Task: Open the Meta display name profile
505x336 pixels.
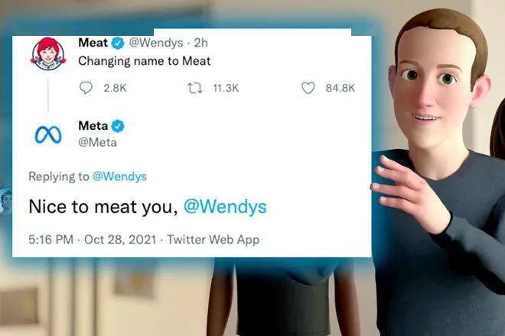Action: click(93, 126)
